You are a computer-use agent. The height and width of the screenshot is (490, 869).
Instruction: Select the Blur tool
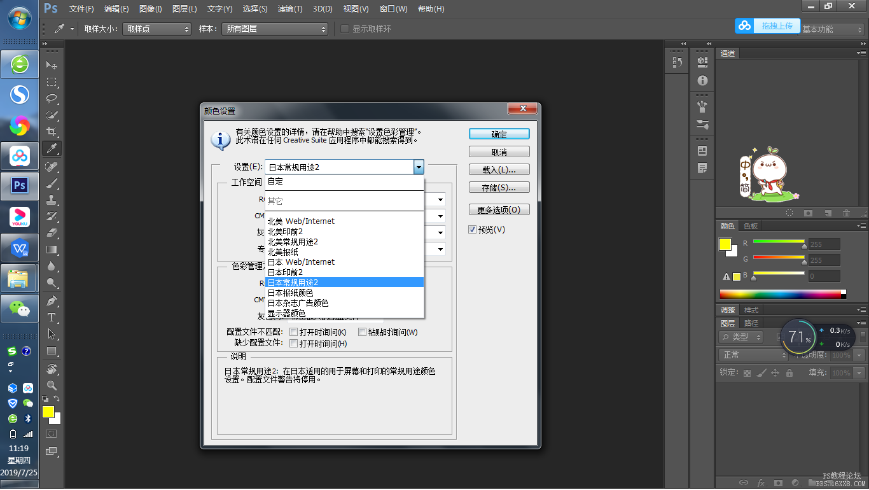[52, 267]
